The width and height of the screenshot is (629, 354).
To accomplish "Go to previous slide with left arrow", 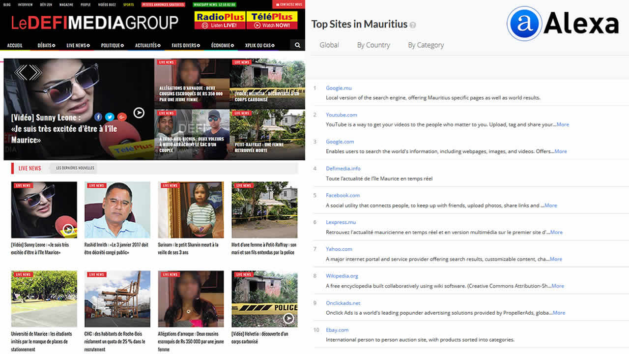I will (x=21, y=73).
